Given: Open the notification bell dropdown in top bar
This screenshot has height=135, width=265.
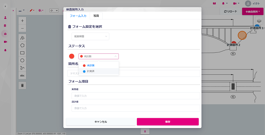Looking at the screenshot, I should [225, 3].
